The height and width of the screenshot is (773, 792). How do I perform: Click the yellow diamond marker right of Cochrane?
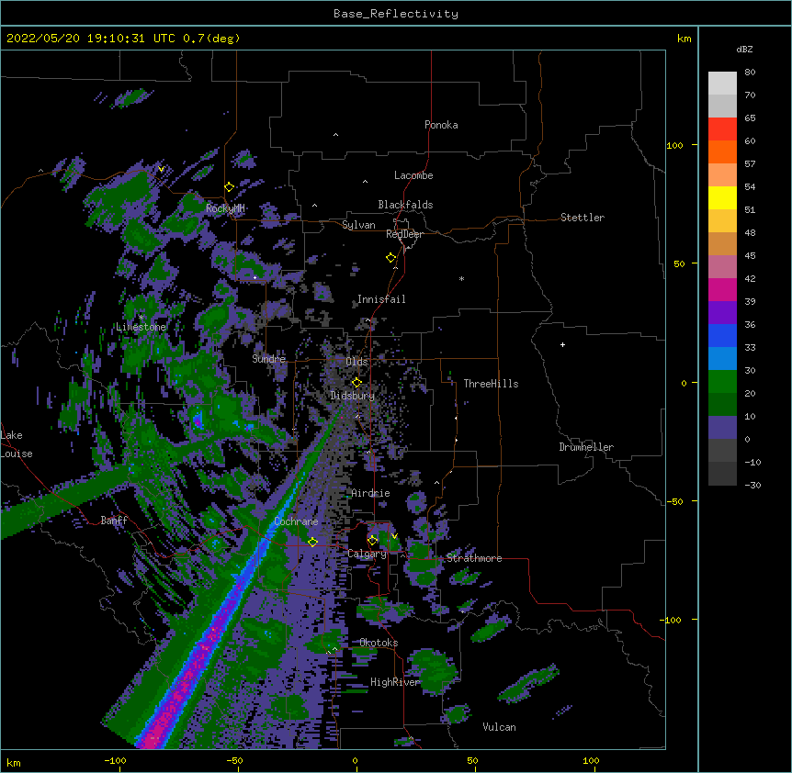click(x=312, y=542)
